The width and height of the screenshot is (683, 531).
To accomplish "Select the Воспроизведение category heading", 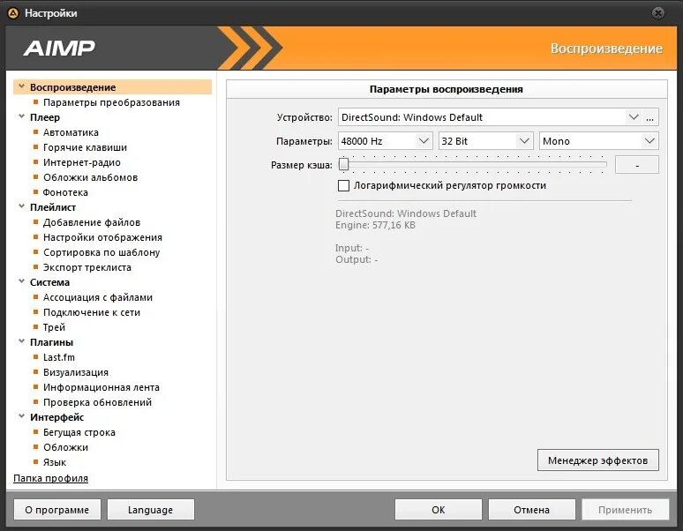I will (x=72, y=87).
